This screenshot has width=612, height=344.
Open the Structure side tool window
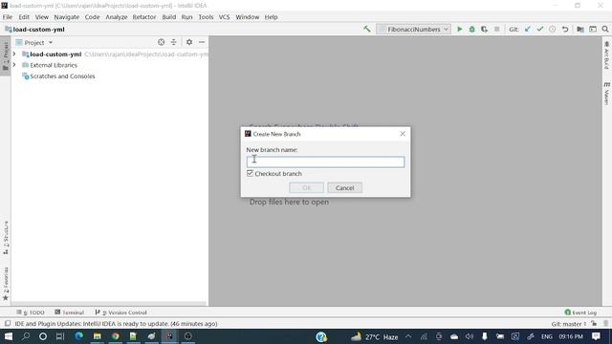(x=6, y=238)
